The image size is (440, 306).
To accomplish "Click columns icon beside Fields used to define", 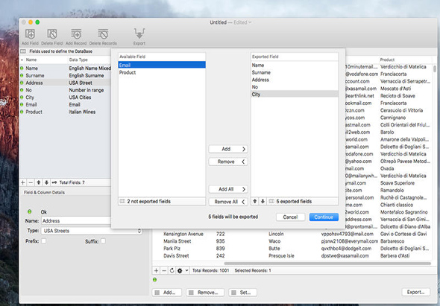I will point(23,51).
